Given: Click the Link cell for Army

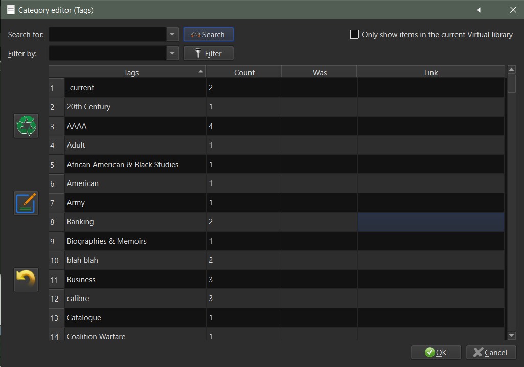Looking at the screenshot, I should click(x=431, y=203).
